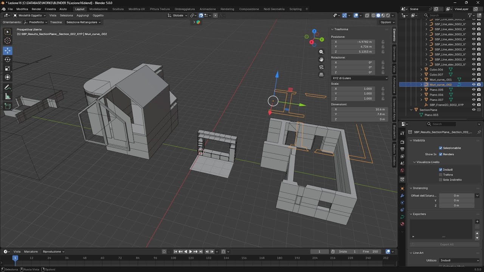Click the Fine 250 end frame field
The width and height of the screenshot is (484, 272).
tap(371, 252)
